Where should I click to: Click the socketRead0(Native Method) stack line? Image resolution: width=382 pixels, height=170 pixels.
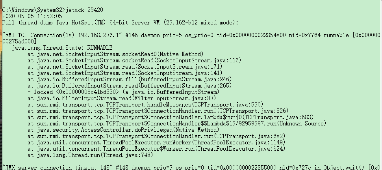pos(115,54)
